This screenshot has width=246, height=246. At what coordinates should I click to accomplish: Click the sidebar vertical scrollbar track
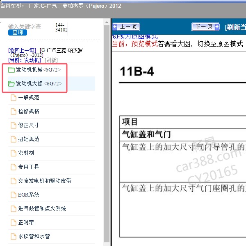pos(107,133)
